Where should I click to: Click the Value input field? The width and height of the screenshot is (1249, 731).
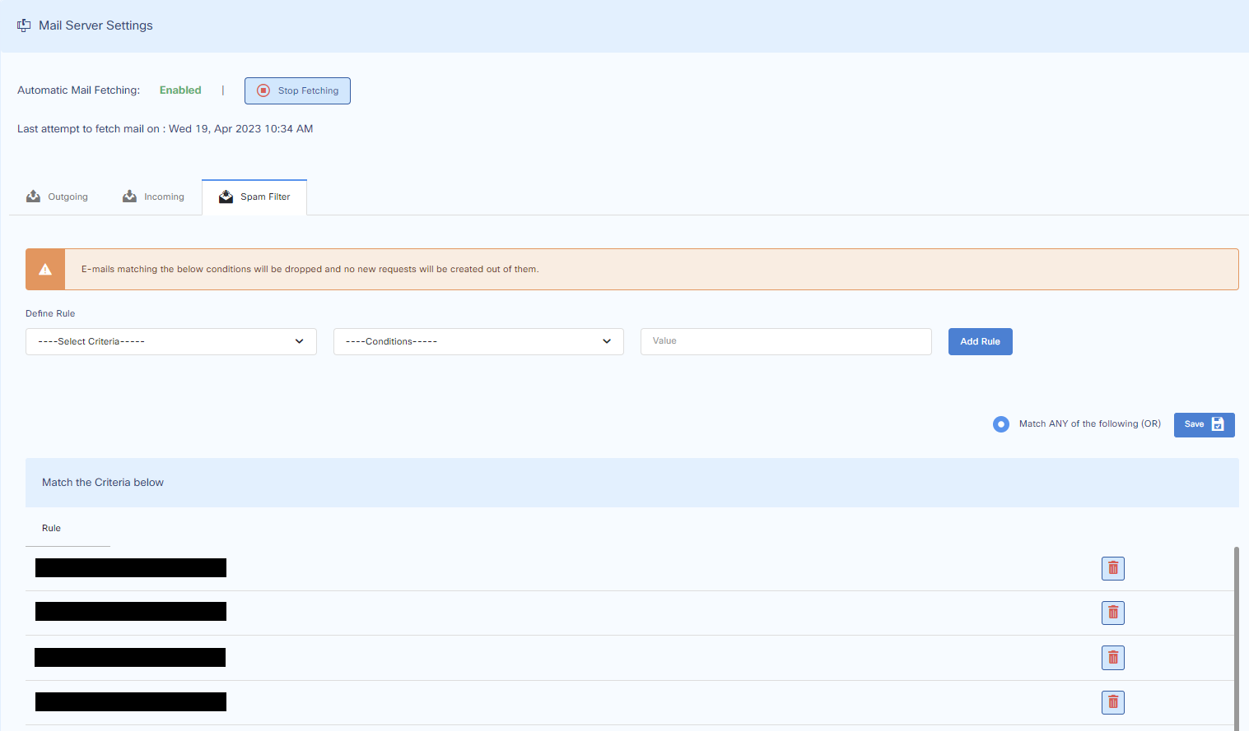[785, 341]
